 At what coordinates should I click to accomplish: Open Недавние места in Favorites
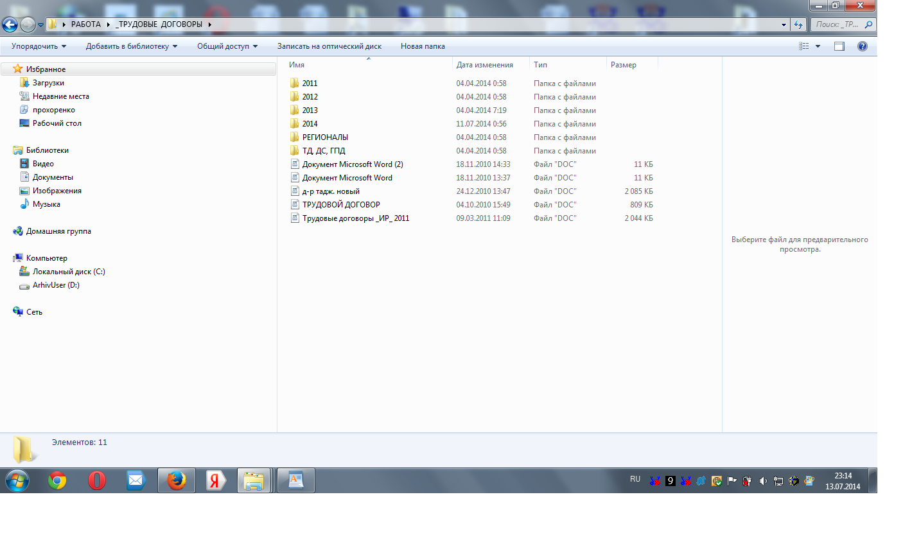tap(60, 96)
